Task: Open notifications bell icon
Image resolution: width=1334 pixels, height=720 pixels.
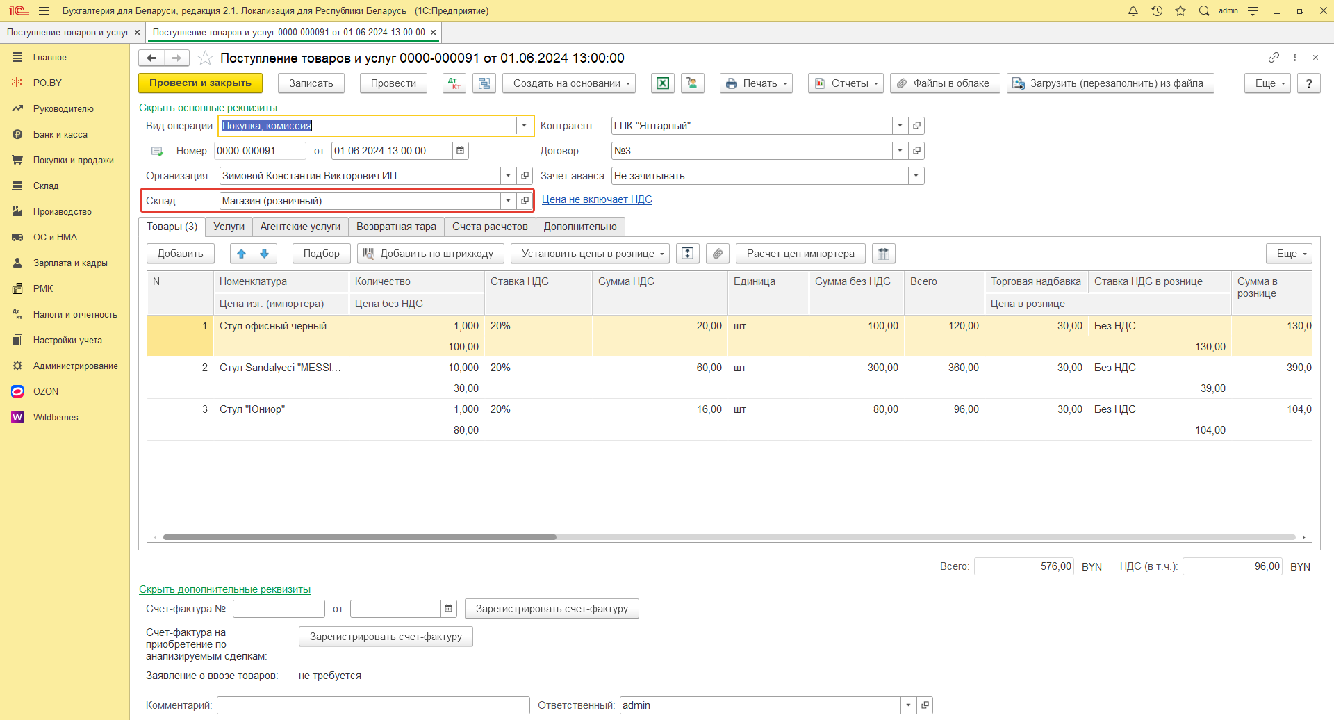Action: click(x=1133, y=10)
